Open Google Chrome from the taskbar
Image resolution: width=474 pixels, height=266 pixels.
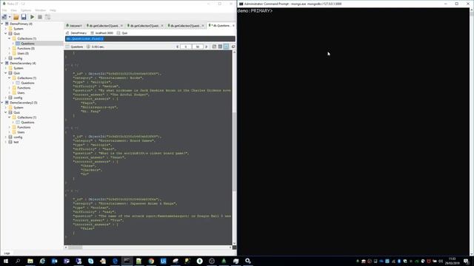click(x=151, y=261)
